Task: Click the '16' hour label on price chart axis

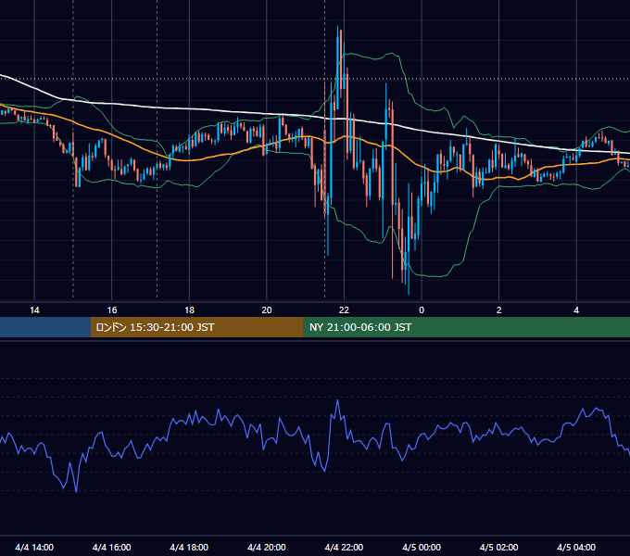Action: (x=112, y=310)
